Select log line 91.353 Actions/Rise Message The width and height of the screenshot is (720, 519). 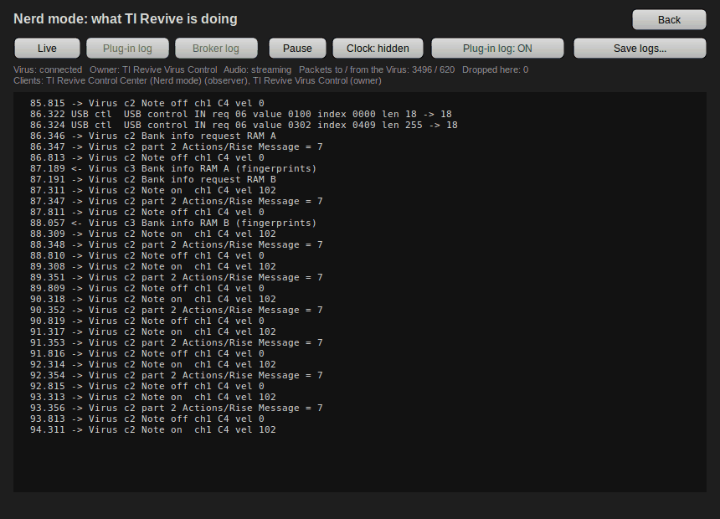177,342
